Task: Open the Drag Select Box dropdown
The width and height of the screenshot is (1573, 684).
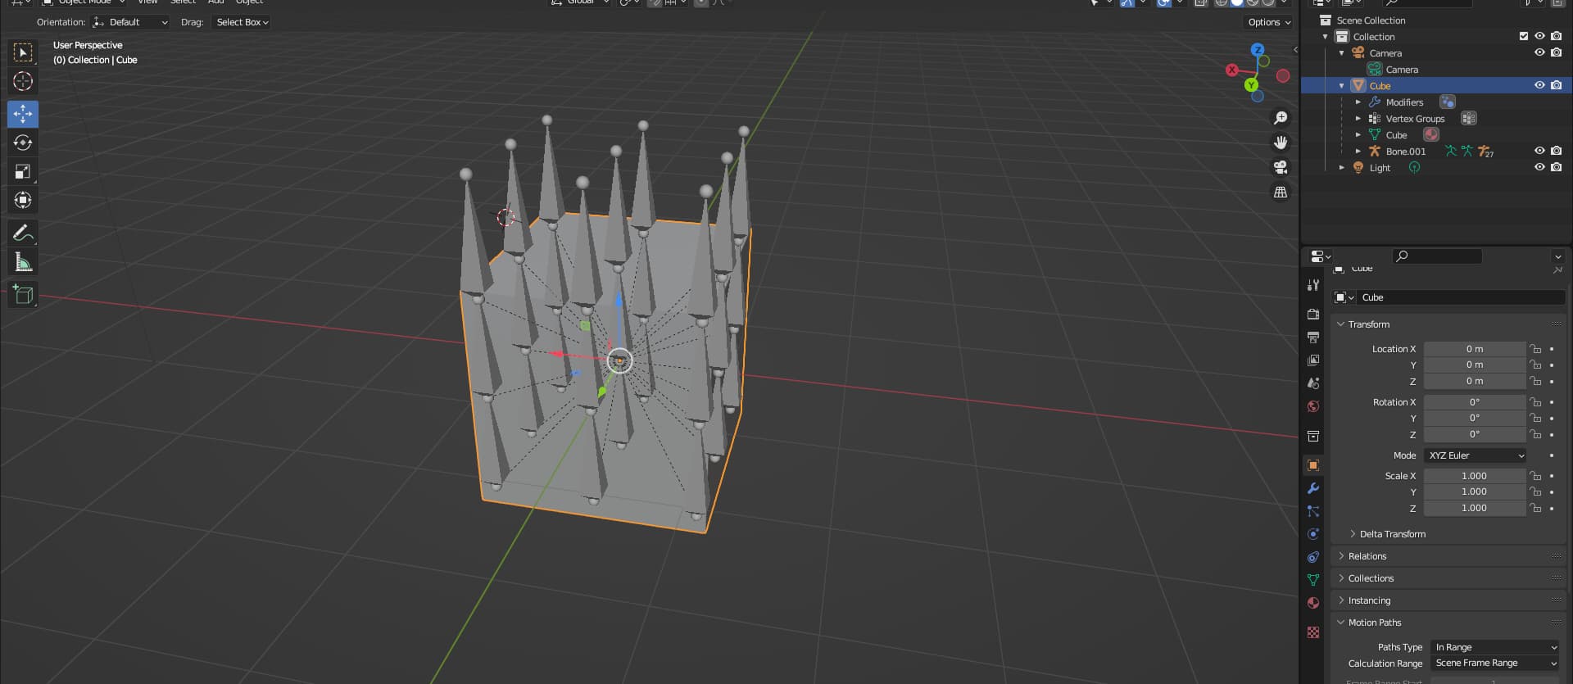Action: click(242, 22)
